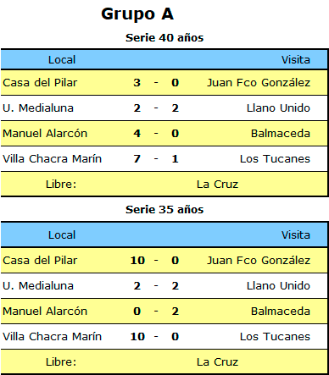Click the Grupo A heading

click(x=137, y=14)
